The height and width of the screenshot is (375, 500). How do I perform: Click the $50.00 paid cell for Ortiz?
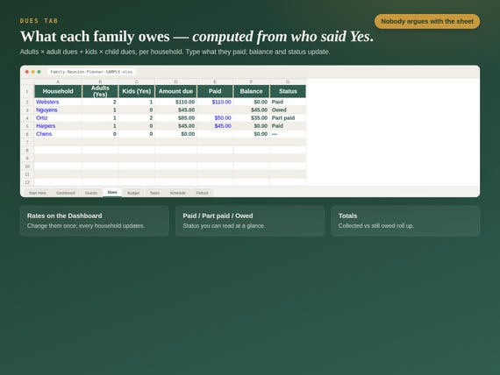point(215,118)
